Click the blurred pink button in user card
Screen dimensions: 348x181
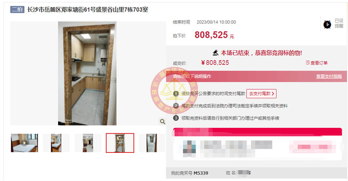coord(312,147)
